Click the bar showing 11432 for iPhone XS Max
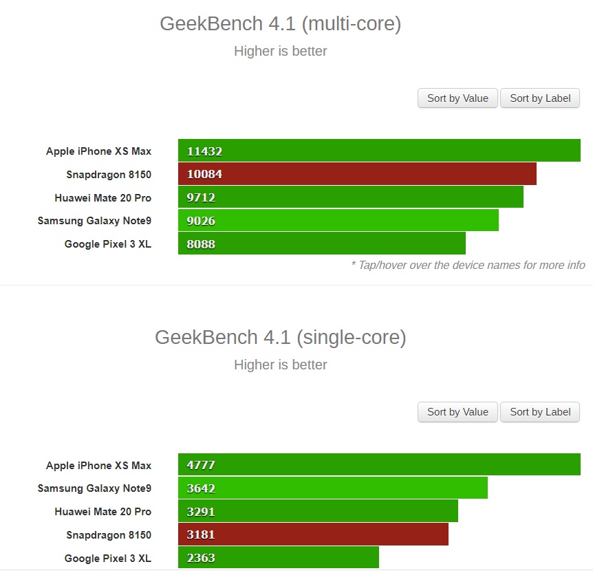Image resolution: width=593 pixels, height=573 pixels. (x=378, y=150)
